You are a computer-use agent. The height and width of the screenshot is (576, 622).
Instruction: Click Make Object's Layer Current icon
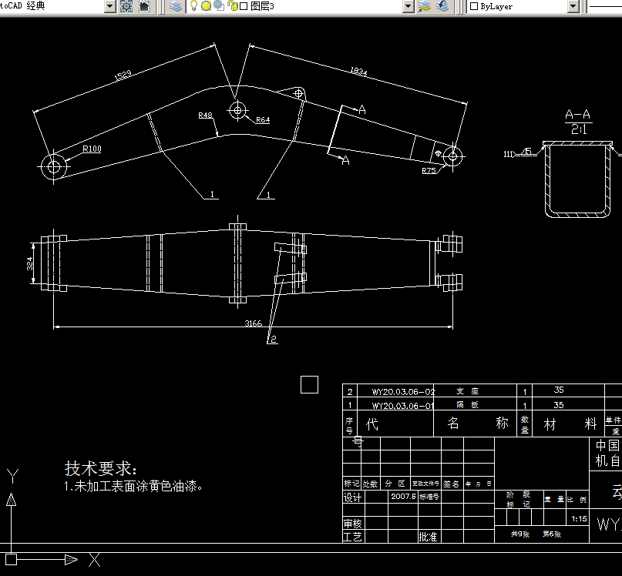tap(425, 6)
